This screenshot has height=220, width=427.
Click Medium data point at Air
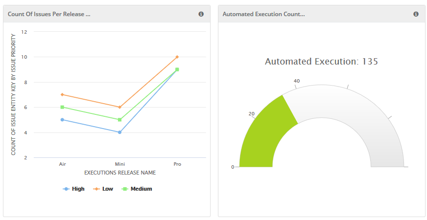click(x=62, y=107)
